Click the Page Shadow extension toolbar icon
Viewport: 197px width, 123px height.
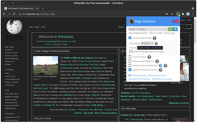(178, 14)
